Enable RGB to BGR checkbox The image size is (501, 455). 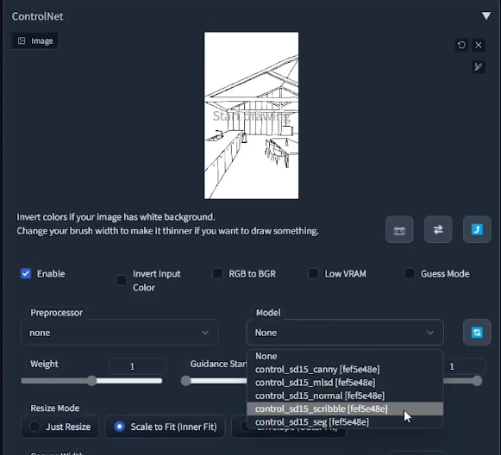click(x=217, y=274)
